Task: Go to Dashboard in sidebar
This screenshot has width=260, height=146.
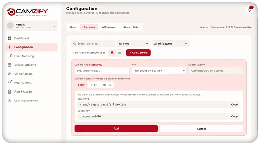Action: 31,38
